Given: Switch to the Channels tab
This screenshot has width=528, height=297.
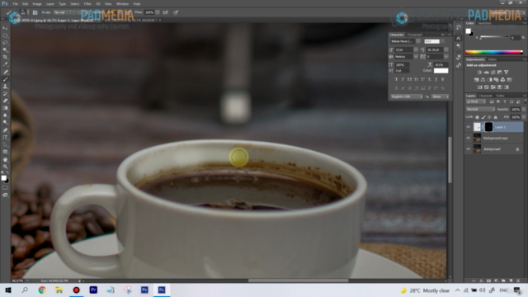Looking at the screenshot, I should click(485, 96).
